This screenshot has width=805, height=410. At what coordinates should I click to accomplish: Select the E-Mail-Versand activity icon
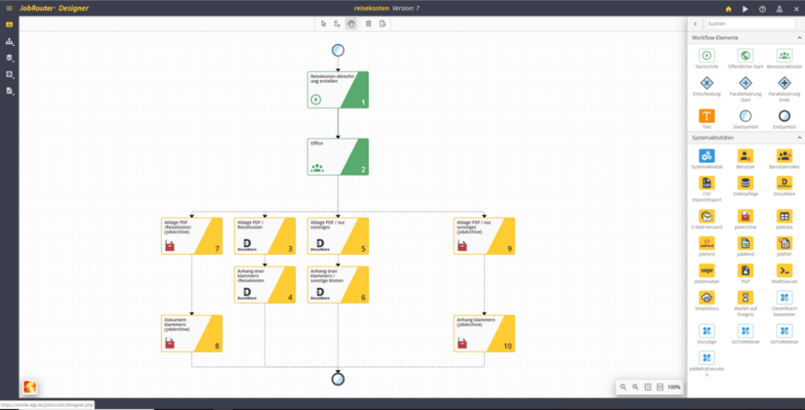[x=706, y=216]
